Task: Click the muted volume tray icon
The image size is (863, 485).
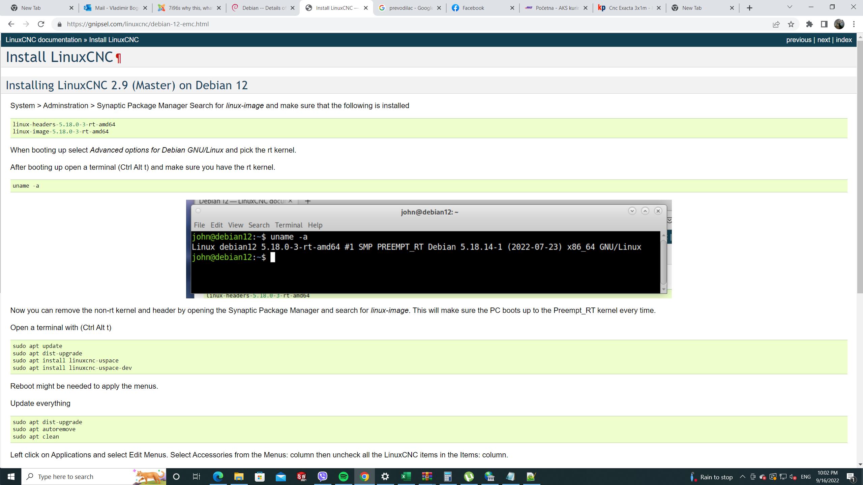Action: click(x=793, y=477)
